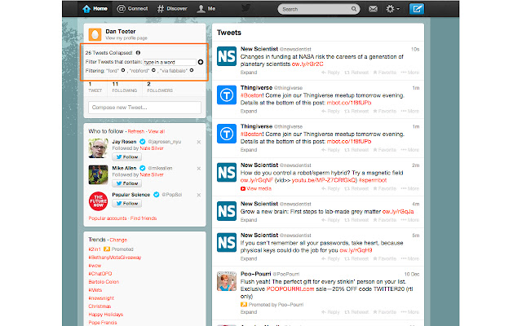This screenshot has height=326, width=522.
Task: Open the 2 Followers count
Action: point(160,87)
